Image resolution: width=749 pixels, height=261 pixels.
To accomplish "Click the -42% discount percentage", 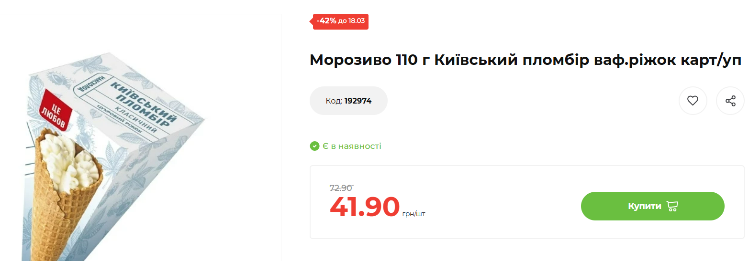I will [x=326, y=21].
